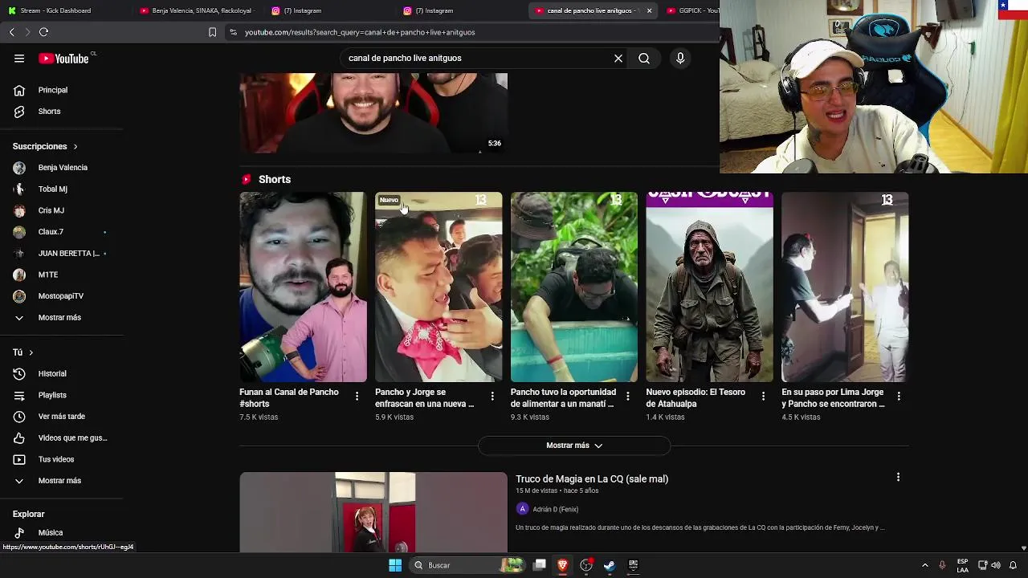Image resolution: width=1028 pixels, height=578 pixels.
Task: Open Shorts in the sidebar
Action: click(x=62, y=112)
